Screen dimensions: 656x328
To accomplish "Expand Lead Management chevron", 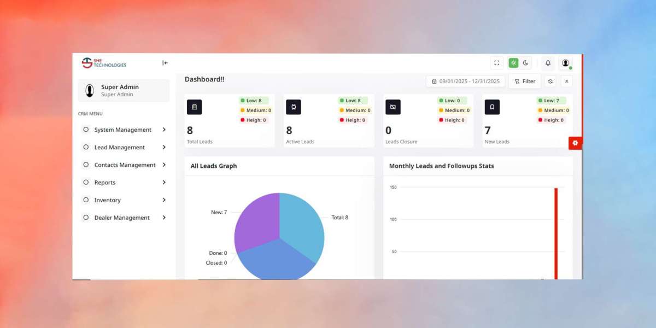I will (164, 147).
